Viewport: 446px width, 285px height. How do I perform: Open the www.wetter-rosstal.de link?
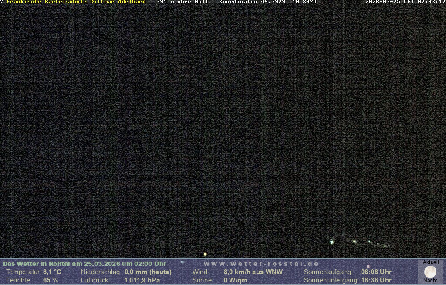click(261, 264)
